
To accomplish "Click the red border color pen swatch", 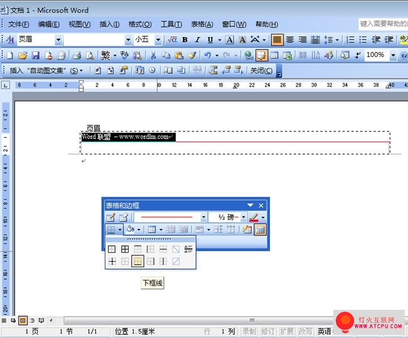I will coord(254,217).
